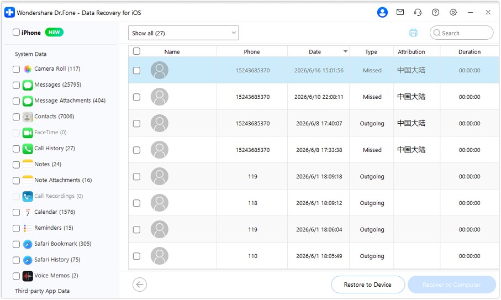Select Note Attachments (16) in sidebar
This screenshot has width=501, height=300.
pos(63,180)
